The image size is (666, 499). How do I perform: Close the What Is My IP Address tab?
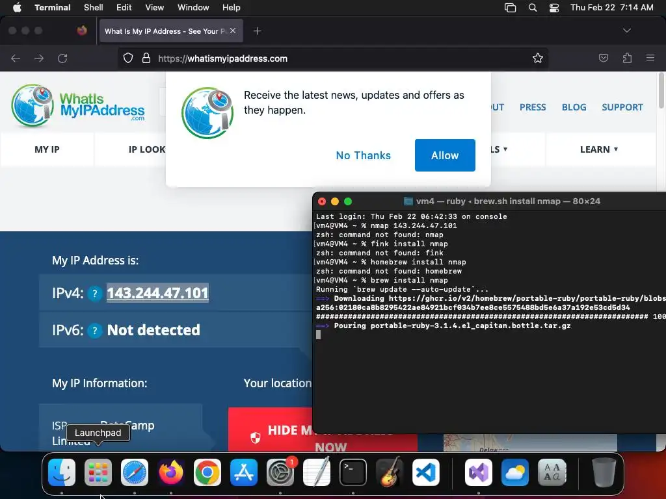(233, 31)
